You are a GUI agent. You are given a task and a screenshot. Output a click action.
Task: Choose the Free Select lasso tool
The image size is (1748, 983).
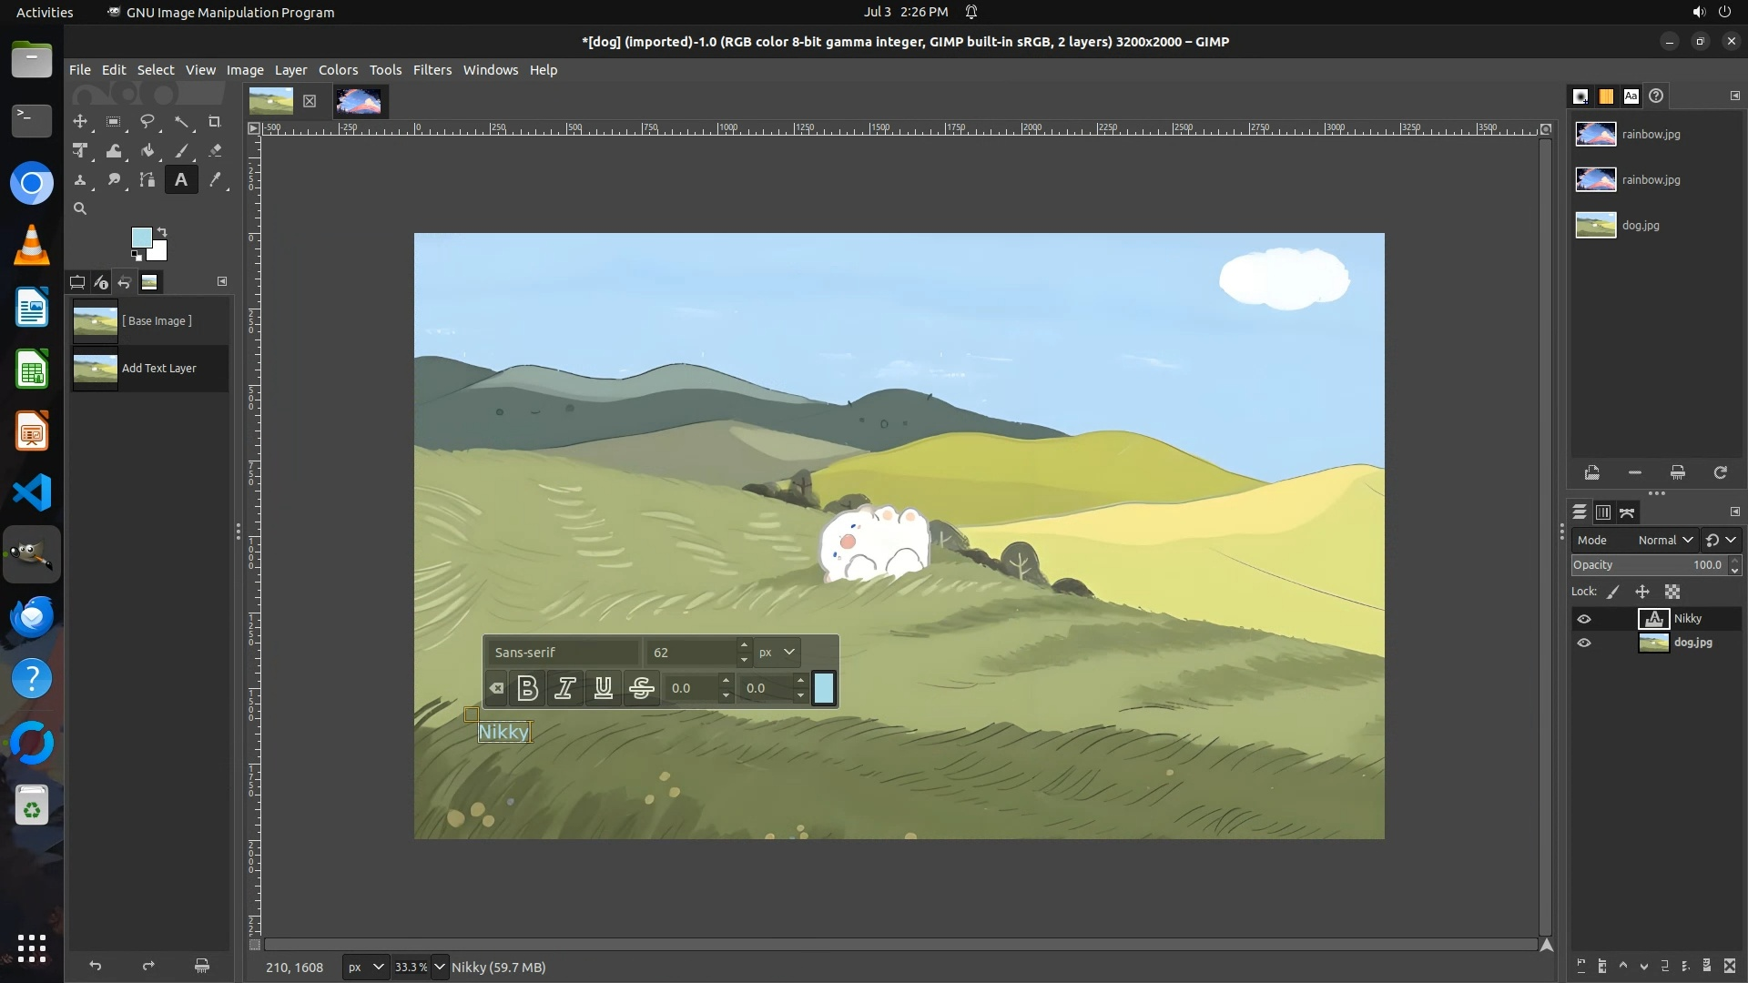pos(147,122)
